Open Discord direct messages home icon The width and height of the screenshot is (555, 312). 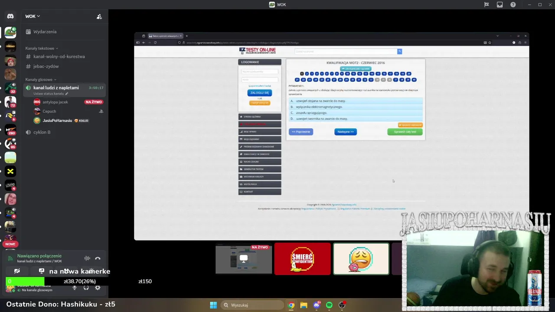tap(10, 16)
